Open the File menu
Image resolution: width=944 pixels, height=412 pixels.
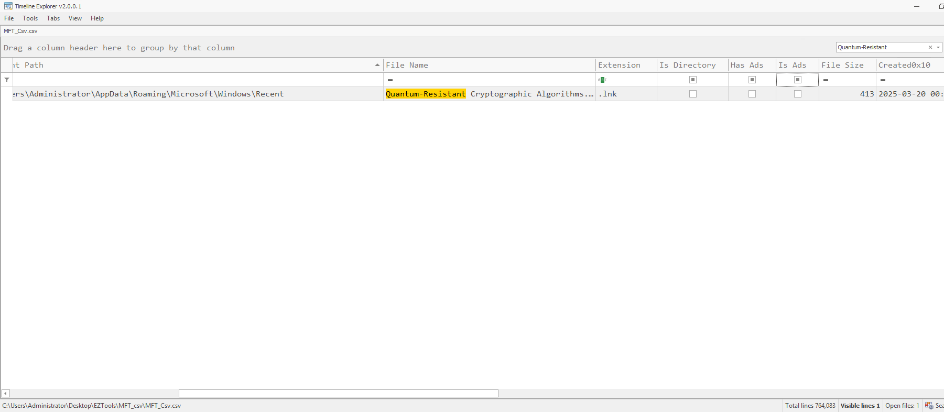tap(9, 18)
